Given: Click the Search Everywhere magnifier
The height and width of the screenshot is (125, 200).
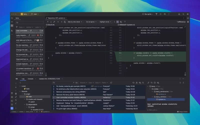Looking at the screenshot, I should pyautogui.click(x=183, y=14).
